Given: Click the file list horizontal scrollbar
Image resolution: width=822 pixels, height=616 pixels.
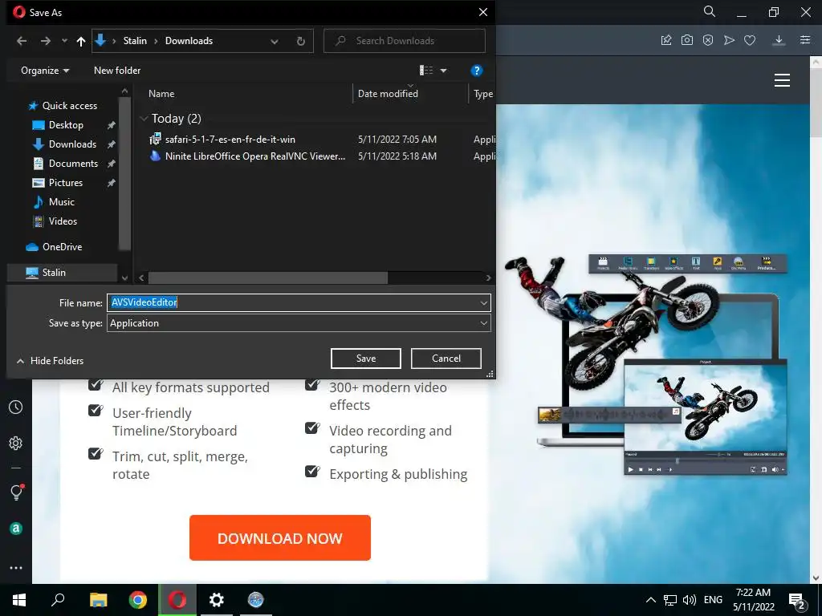Looking at the screenshot, I should pyautogui.click(x=268, y=278).
